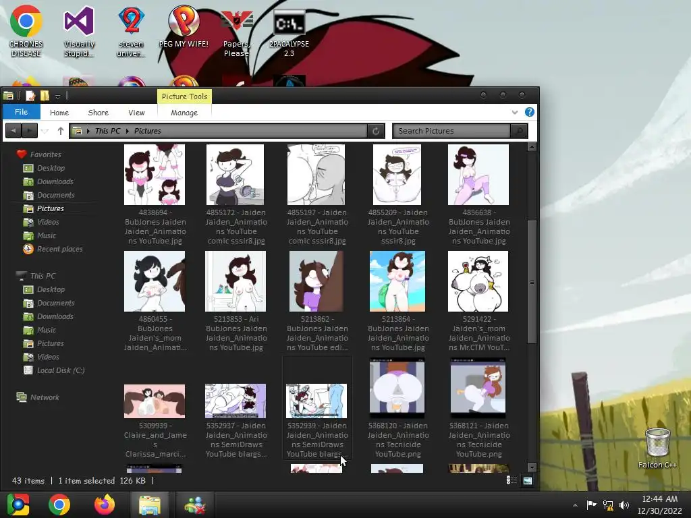Open the CHRONES DISEASE Chrome desktop shortcut
691x518 pixels.
(26, 31)
